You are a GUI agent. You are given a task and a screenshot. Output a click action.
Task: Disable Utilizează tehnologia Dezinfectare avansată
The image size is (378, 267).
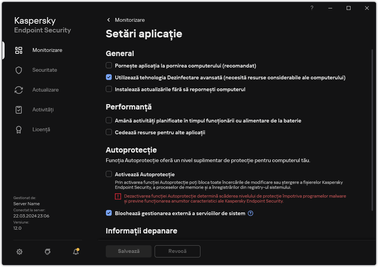(x=109, y=77)
